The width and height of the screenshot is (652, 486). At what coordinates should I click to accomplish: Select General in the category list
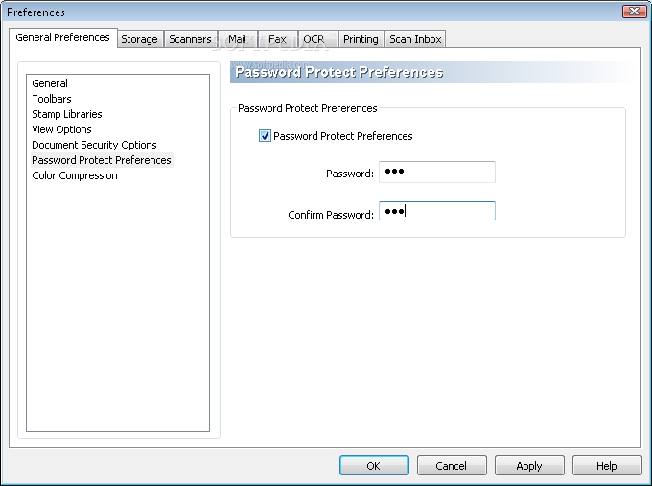click(x=50, y=83)
